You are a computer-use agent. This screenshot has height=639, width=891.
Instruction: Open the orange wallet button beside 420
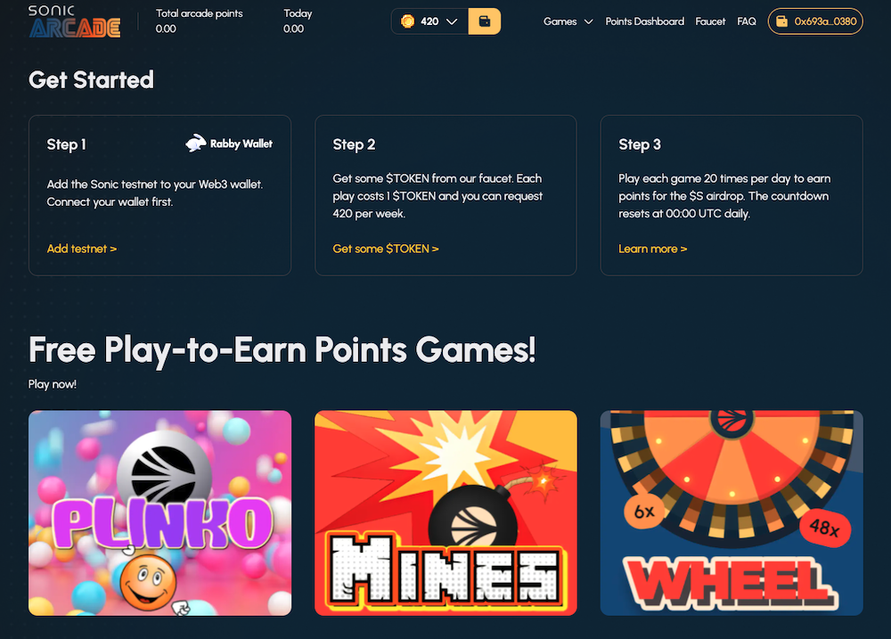pos(484,21)
